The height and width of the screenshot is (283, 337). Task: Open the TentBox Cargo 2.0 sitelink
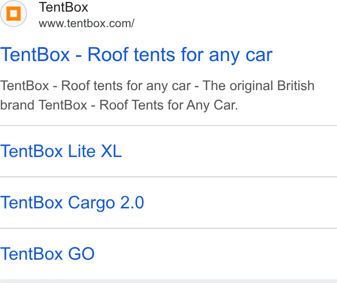coord(72,203)
